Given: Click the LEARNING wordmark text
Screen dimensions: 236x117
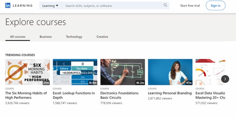Looking at the screenshot, I should [23, 6].
